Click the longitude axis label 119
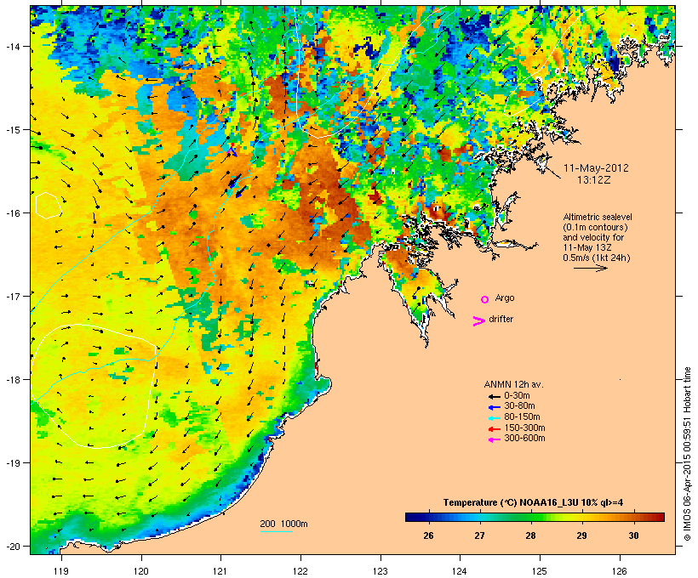Screen dimensions: 698x578 coord(61,571)
